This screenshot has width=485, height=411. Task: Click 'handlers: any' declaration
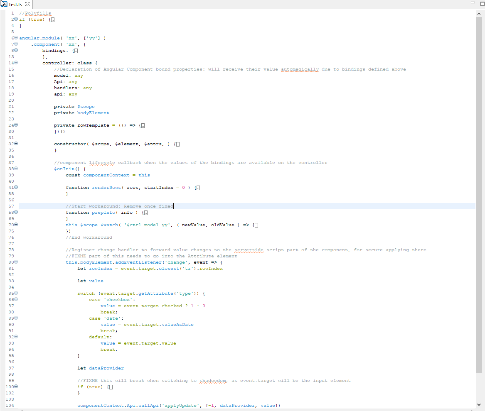73,88
